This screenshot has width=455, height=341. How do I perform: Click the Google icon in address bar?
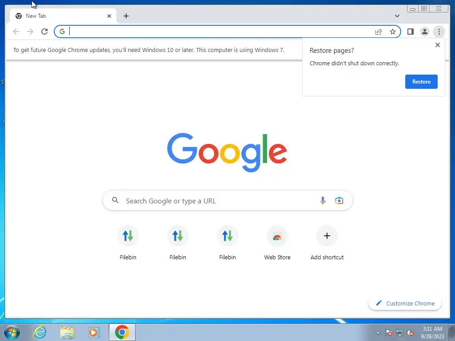tap(62, 32)
